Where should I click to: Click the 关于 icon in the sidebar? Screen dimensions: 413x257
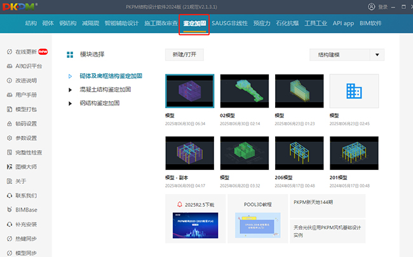click(x=10, y=181)
